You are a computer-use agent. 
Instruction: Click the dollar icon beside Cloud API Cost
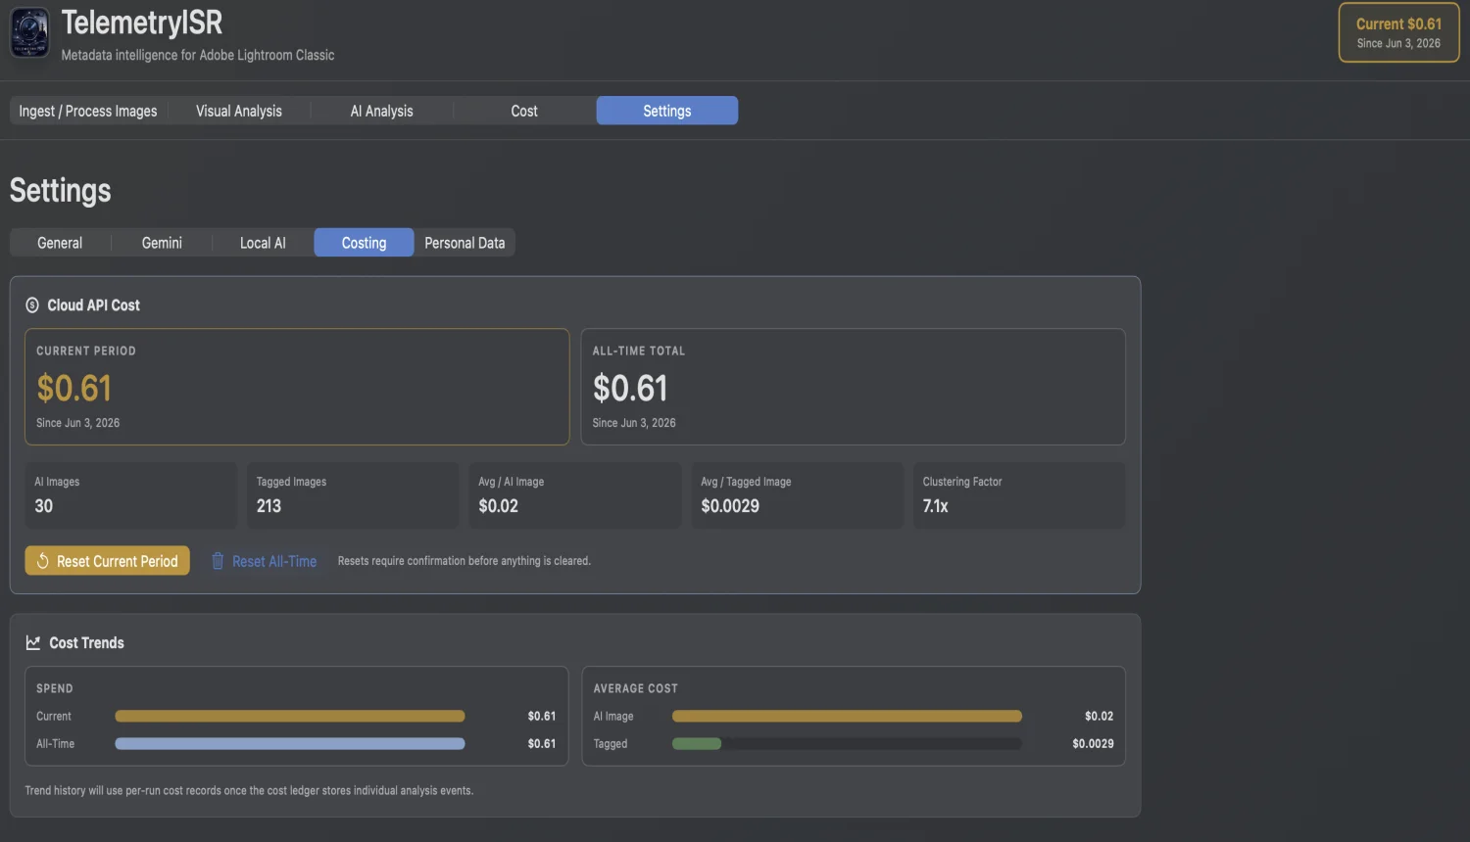click(32, 305)
